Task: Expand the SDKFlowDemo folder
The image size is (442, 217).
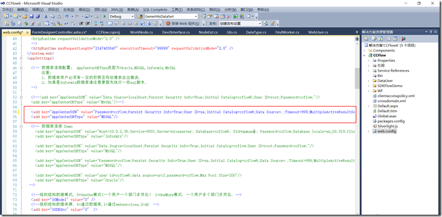Action: point(369,86)
